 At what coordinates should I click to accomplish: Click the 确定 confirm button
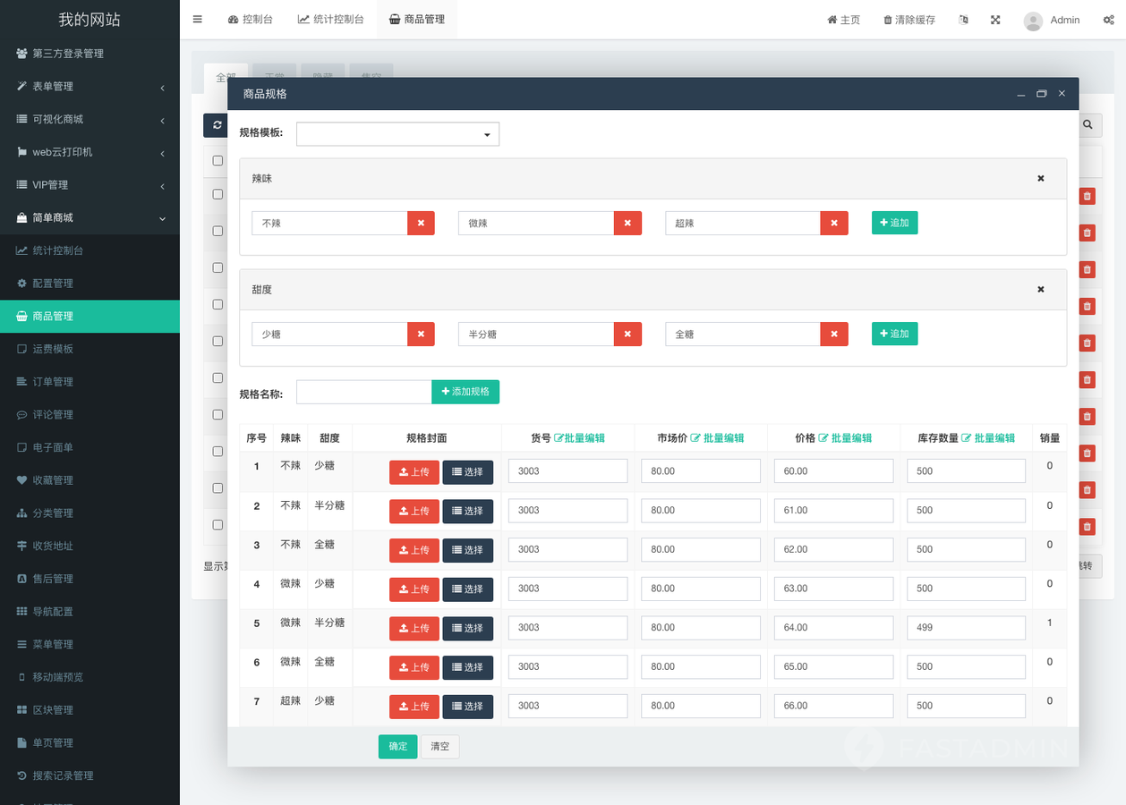[x=397, y=747]
